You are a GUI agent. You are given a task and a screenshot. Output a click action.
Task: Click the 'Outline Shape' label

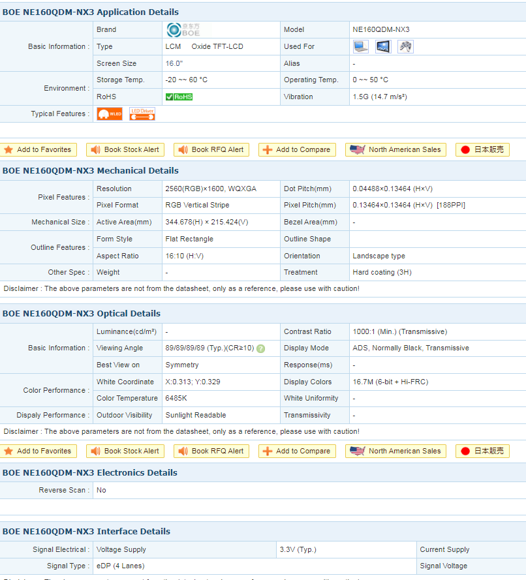(x=307, y=239)
